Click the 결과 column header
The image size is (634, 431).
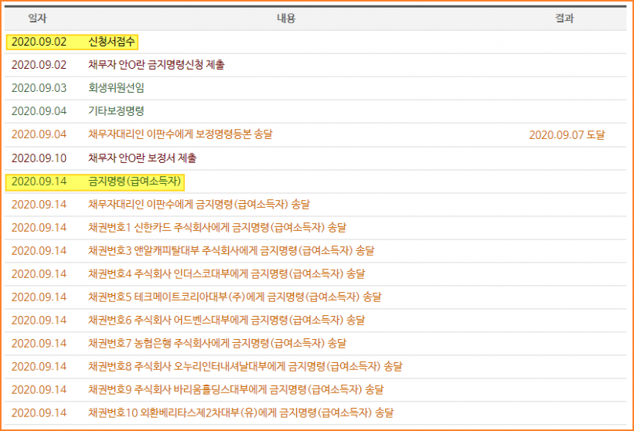pos(564,19)
